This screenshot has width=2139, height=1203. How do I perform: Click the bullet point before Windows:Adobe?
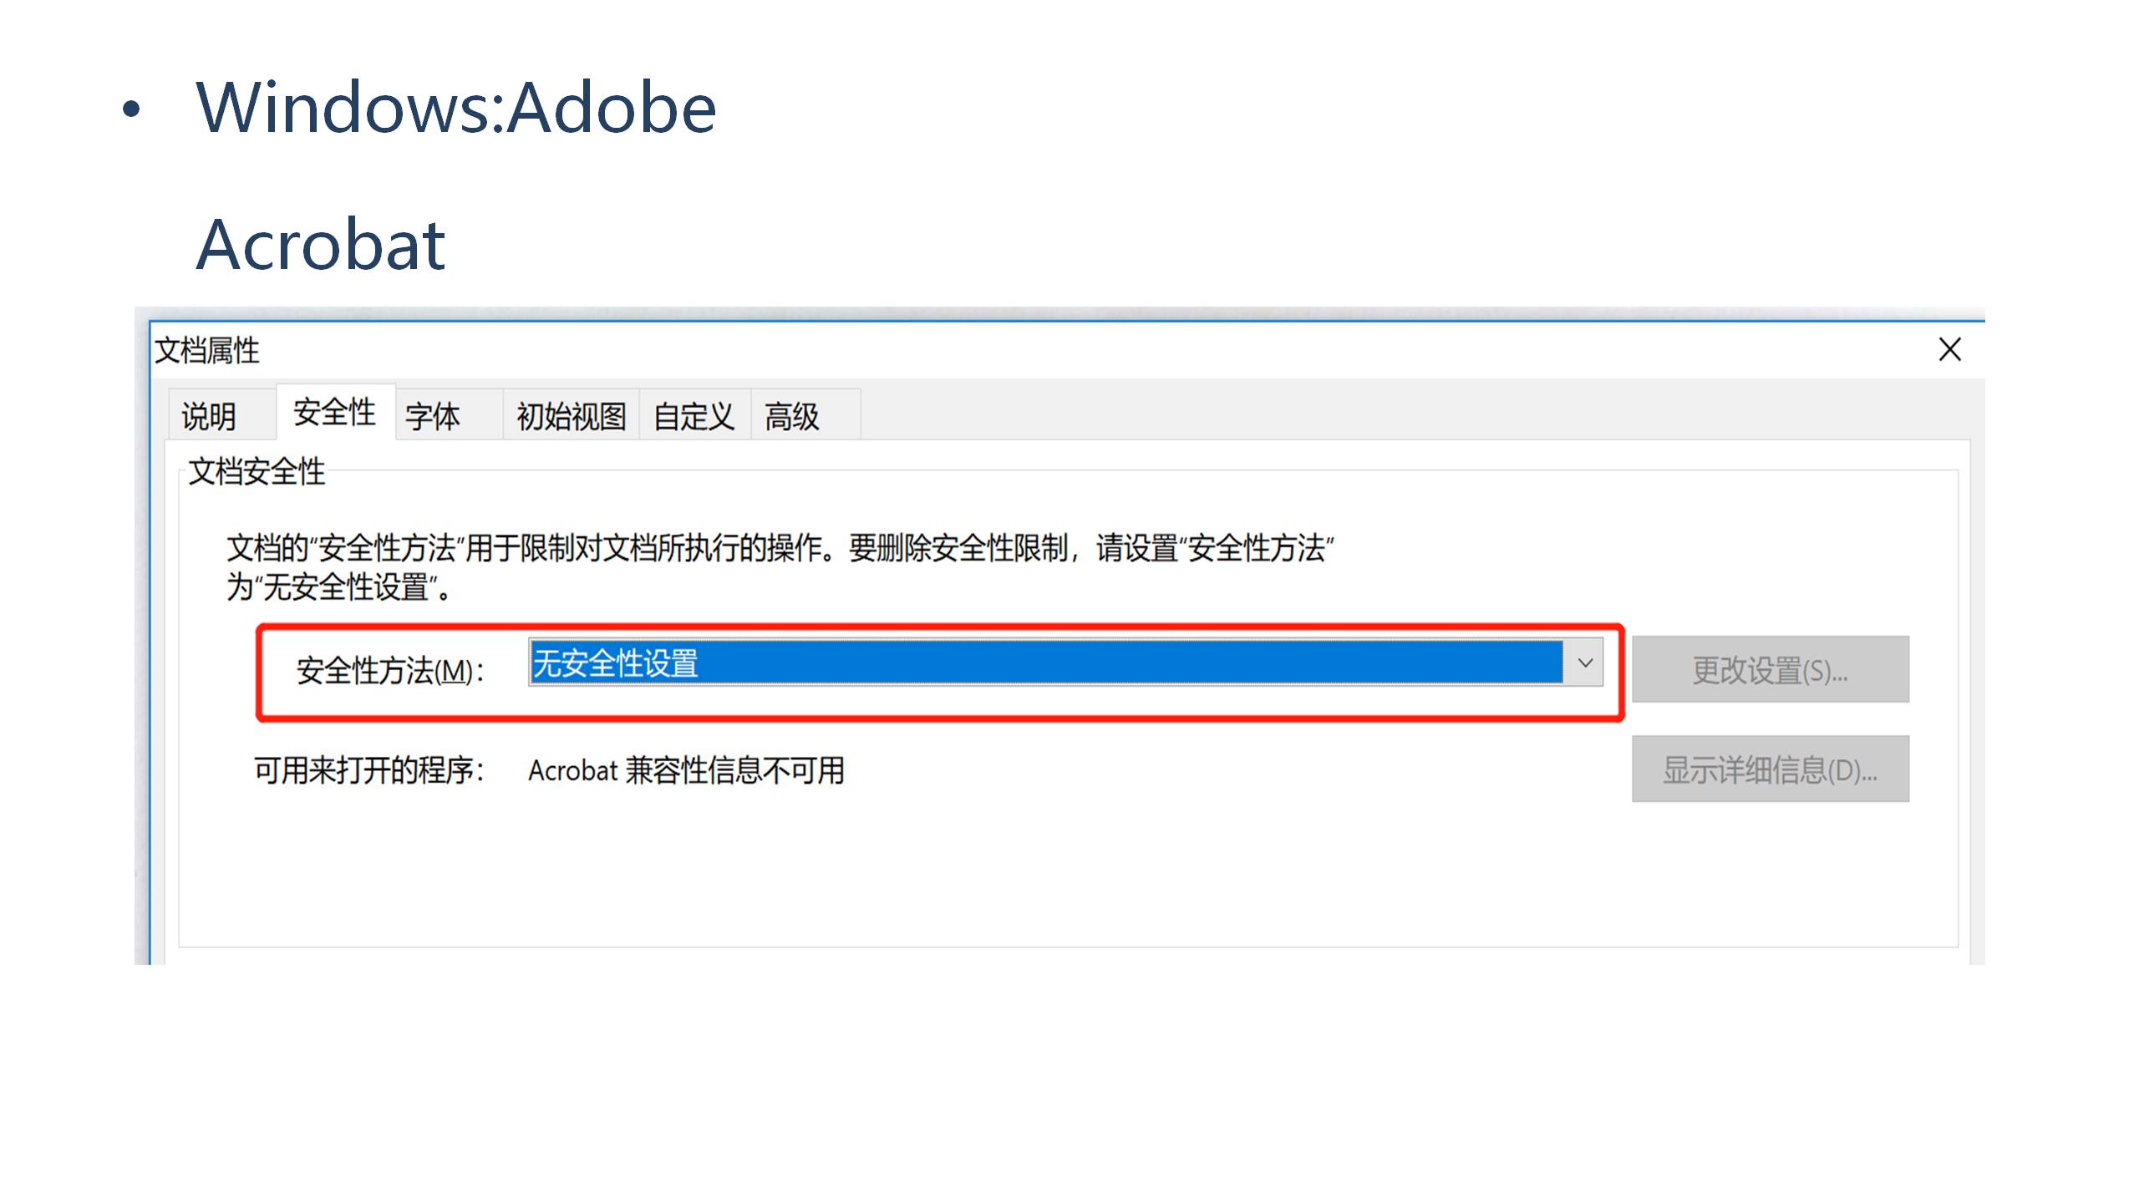131,109
